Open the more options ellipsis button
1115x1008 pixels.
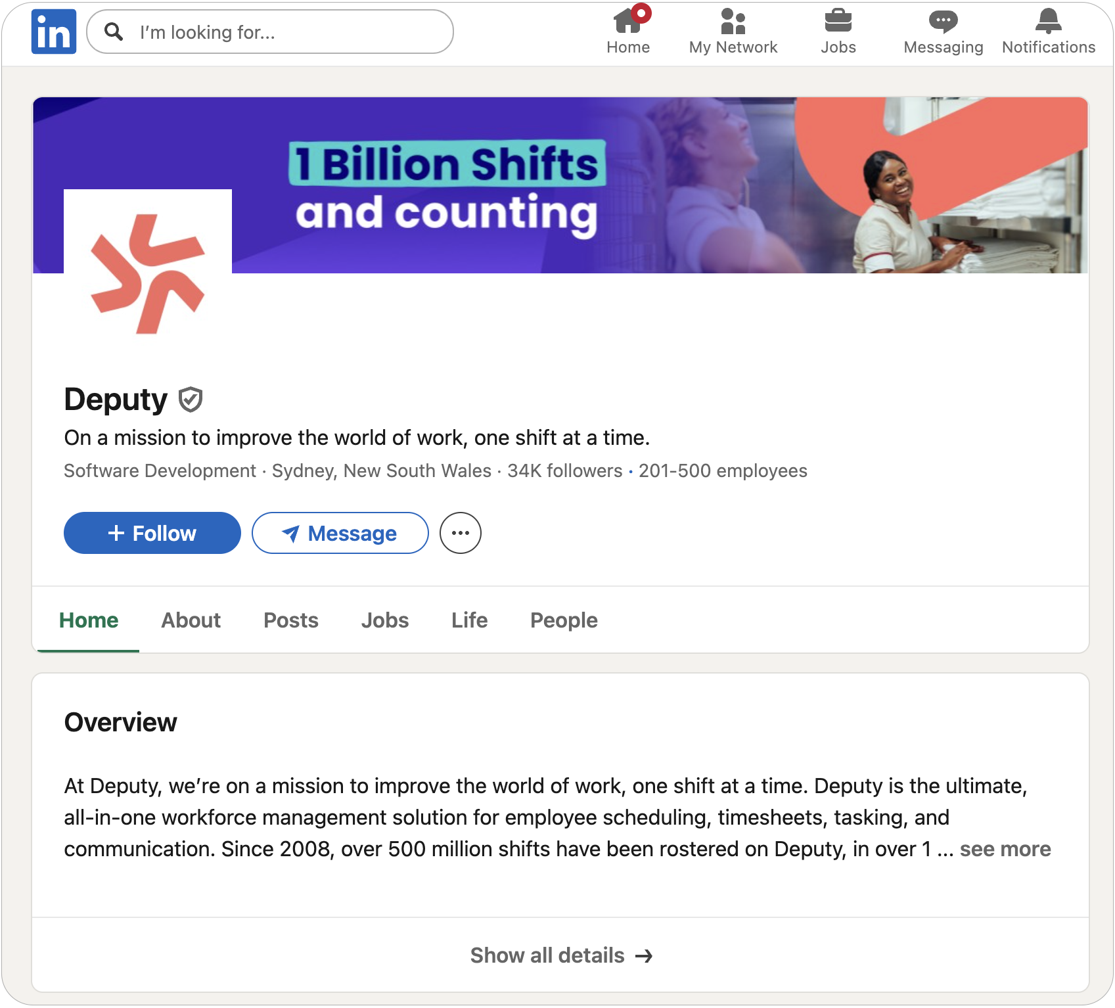pyautogui.click(x=461, y=533)
